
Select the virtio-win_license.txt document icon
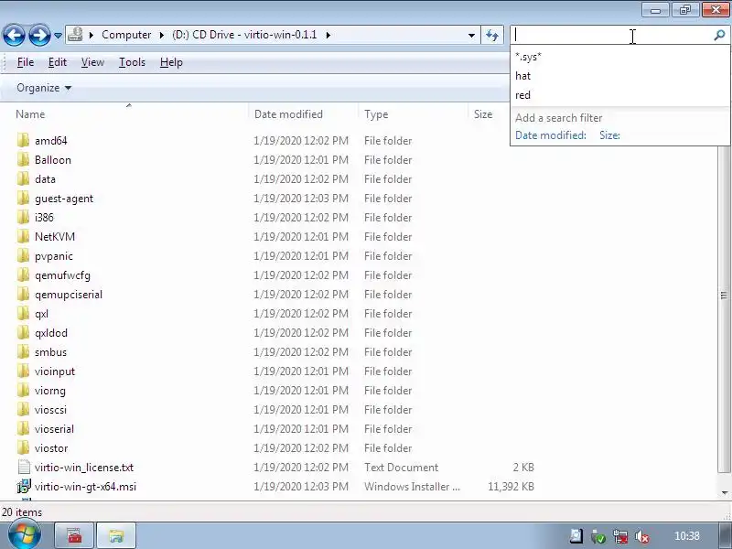point(24,467)
